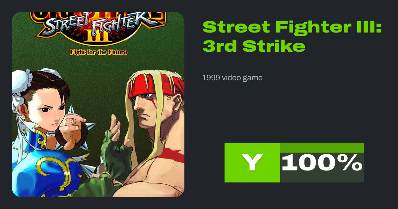Open the Street Fighter III: 3rd Strike title

(292, 36)
